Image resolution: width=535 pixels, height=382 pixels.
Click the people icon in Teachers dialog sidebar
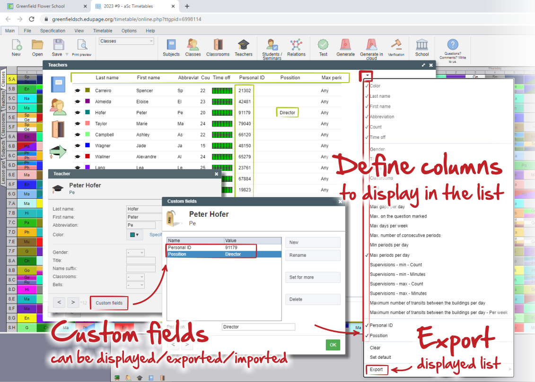(x=58, y=107)
